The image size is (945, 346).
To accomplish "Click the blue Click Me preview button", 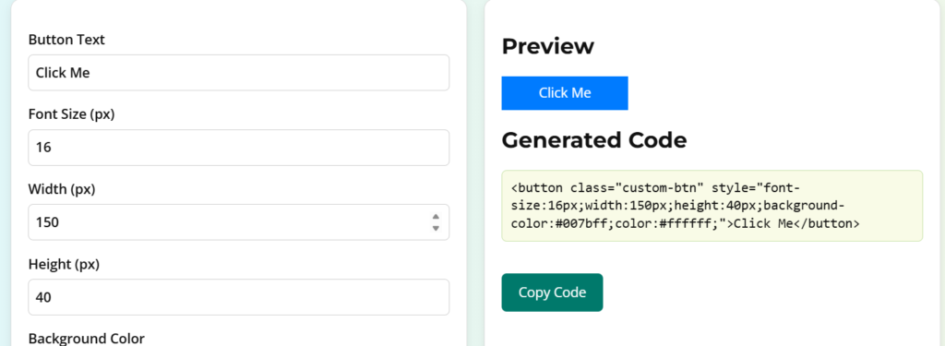I will click(565, 93).
